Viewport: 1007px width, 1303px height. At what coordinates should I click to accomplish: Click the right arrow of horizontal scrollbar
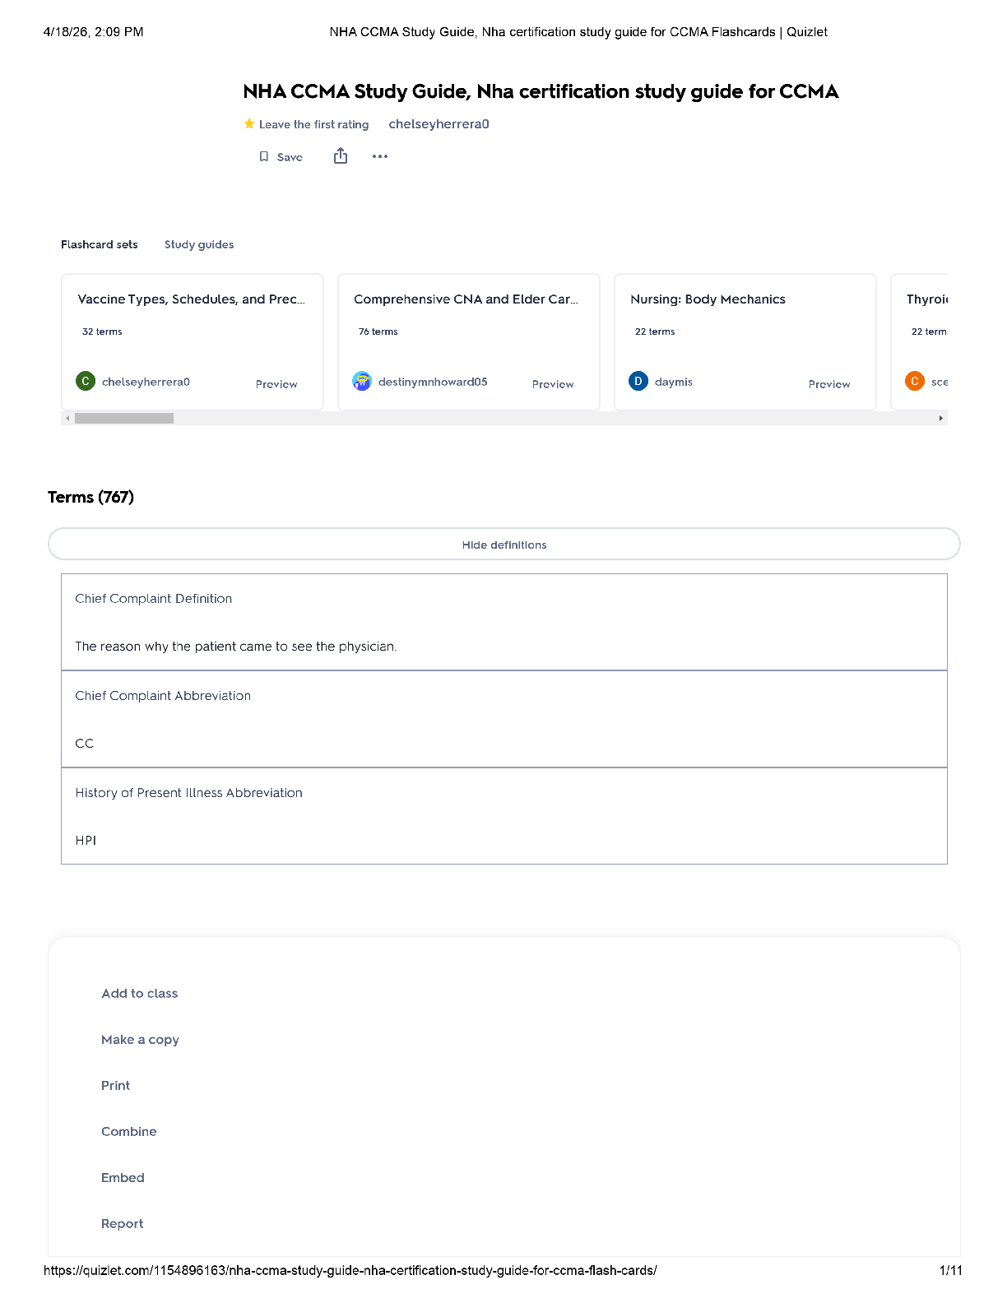point(941,419)
